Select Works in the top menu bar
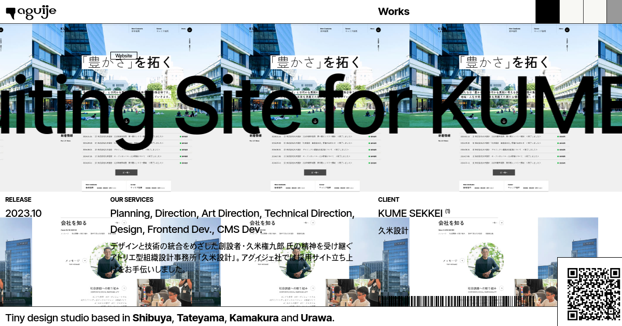This screenshot has height=326, width=622. click(x=393, y=11)
